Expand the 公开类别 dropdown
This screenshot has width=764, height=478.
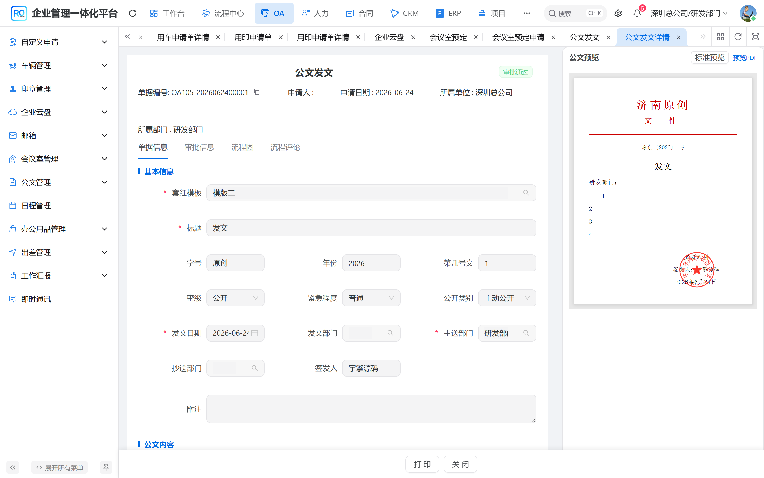point(507,298)
